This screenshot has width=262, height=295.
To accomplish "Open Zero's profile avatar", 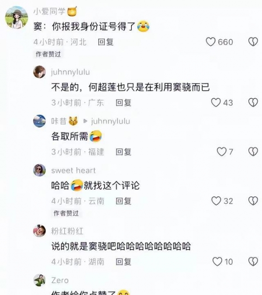I will pyautogui.click(x=39, y=280).
